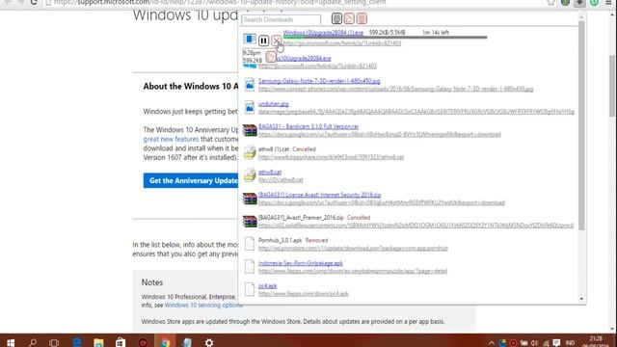This screenshot has width=617, height=347.
Task: Visit the concept-phones.com source URL
Action: coord(396,89)
